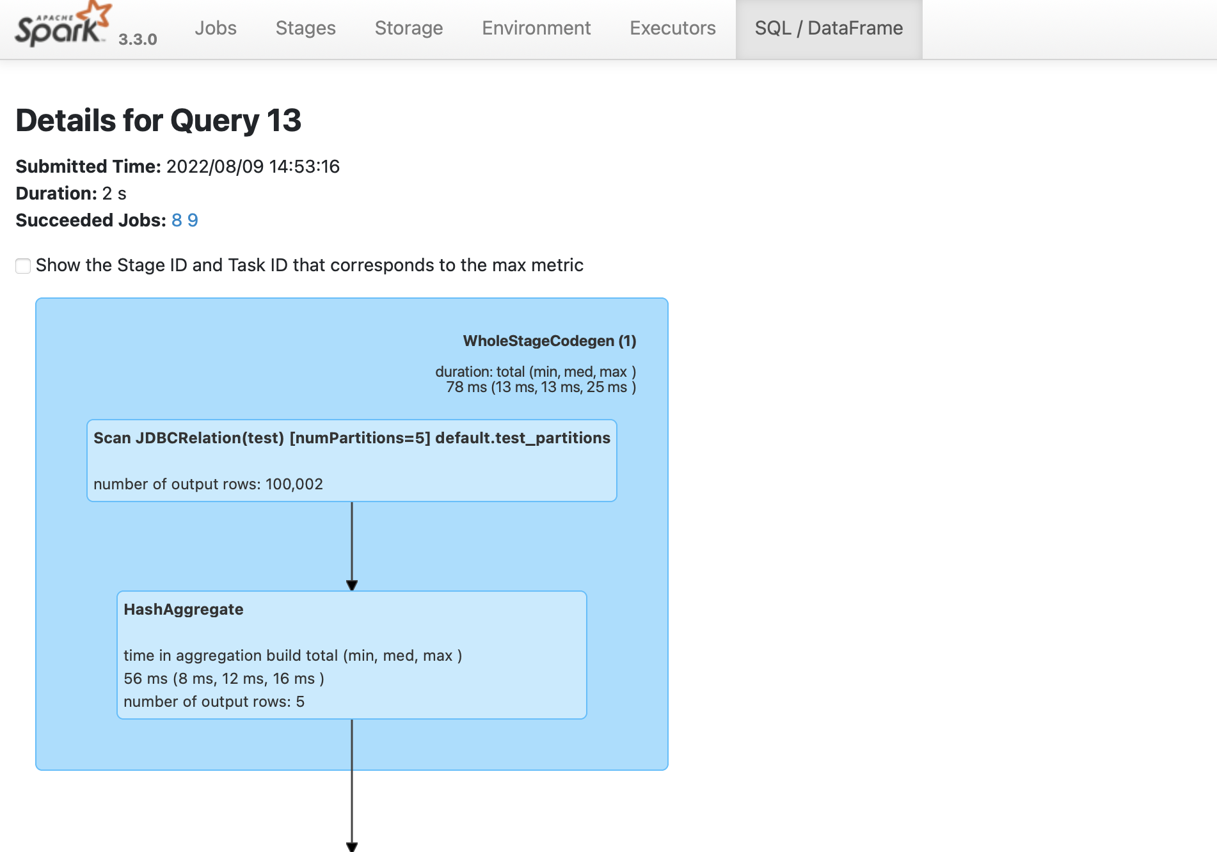
Task: View the Executors tab
Action: tap(672, 28)
